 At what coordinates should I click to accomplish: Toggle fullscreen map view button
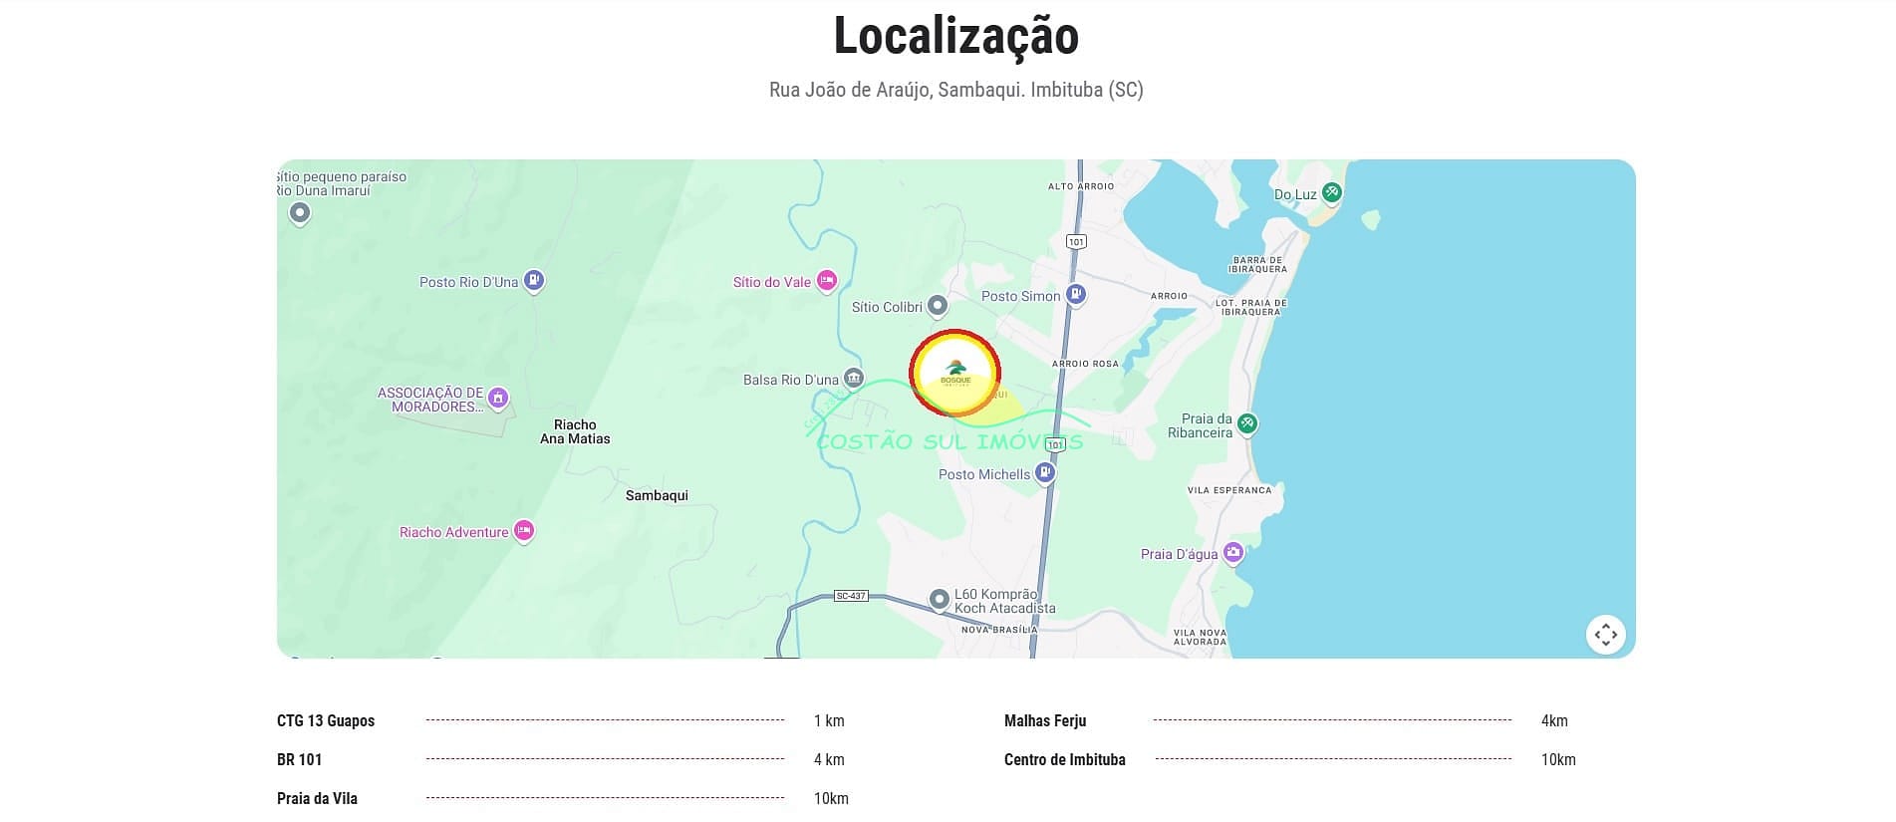(1605, 634)
